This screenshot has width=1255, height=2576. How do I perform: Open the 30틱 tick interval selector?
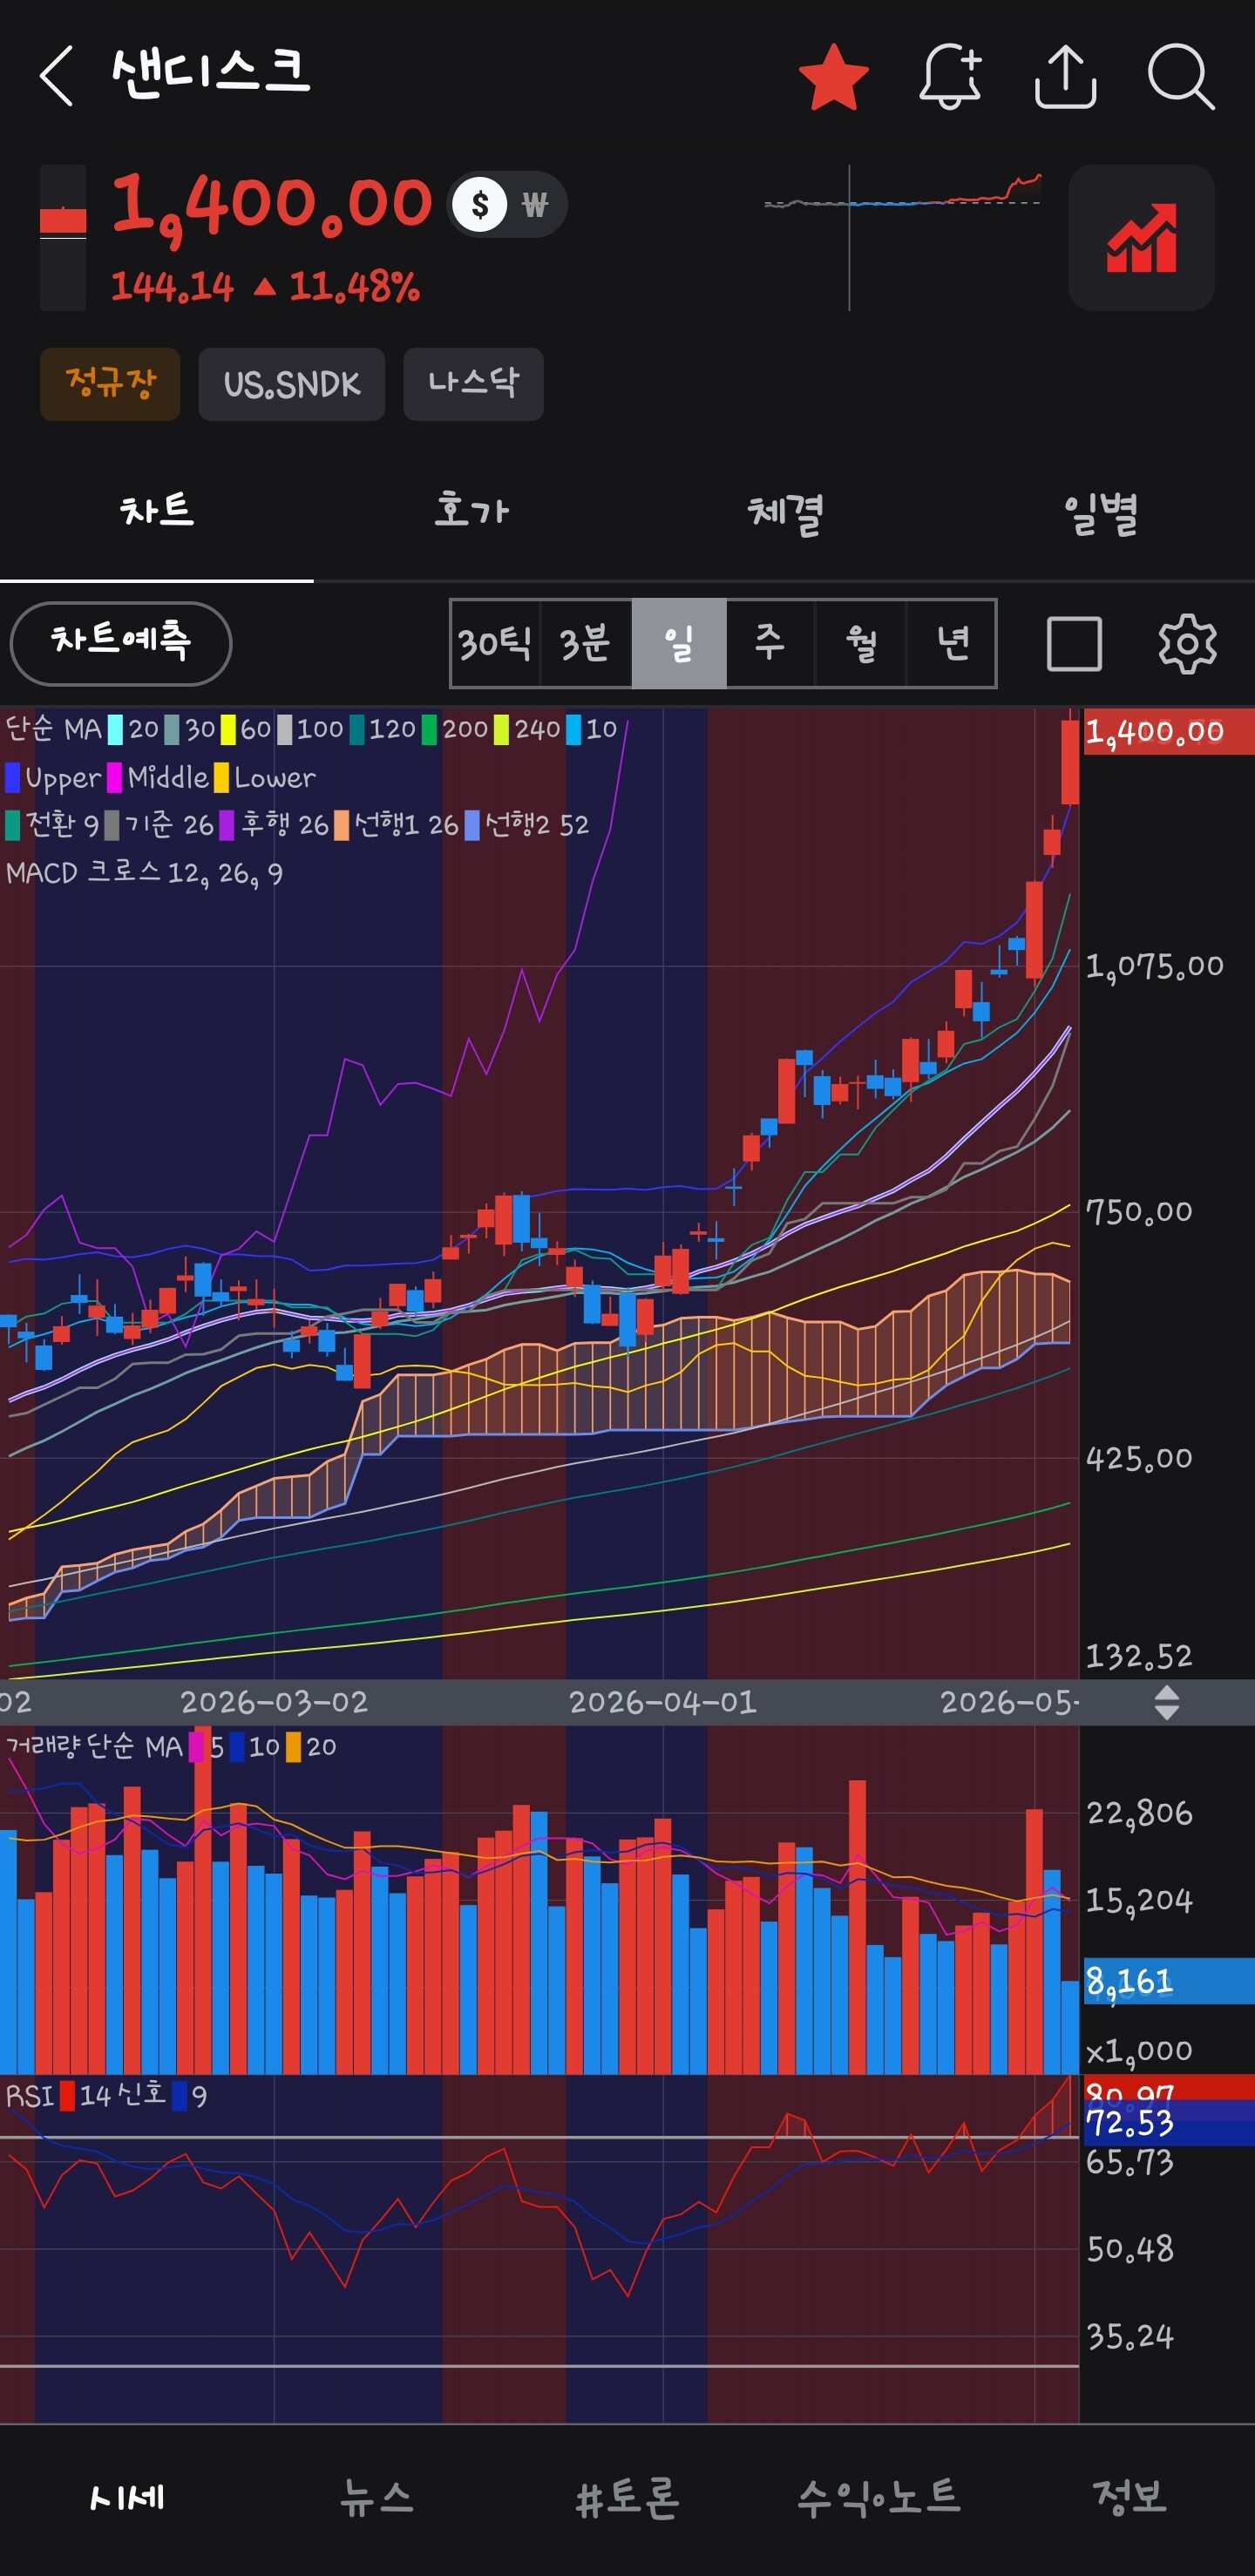pyautogui.click(x=495, y=643)
